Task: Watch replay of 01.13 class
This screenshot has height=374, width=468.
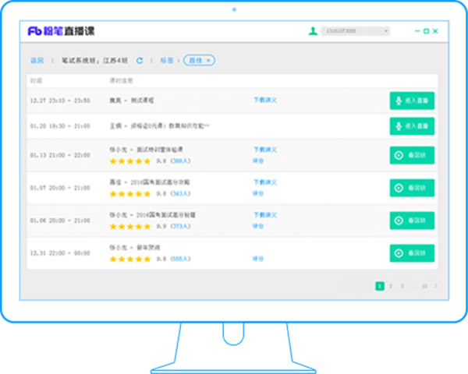Action: pyautogui.click(x=412, y=155)
